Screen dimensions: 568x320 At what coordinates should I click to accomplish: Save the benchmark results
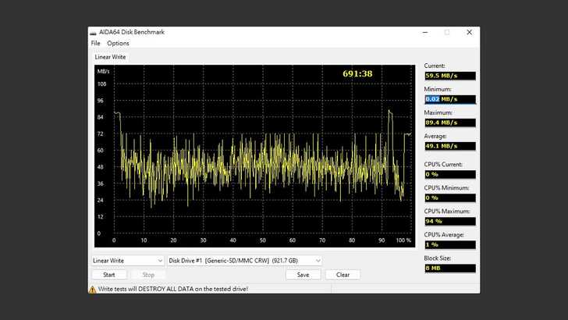point(303,275)
